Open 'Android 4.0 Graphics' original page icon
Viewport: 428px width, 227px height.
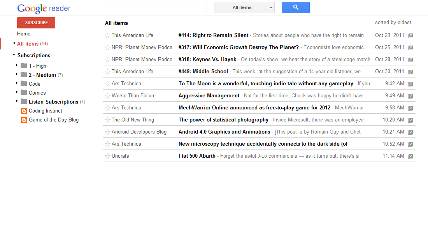[x=410, y=132]
